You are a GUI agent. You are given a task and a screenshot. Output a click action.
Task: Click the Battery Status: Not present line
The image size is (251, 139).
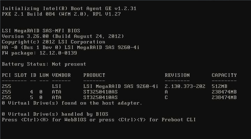click(x=44, y=64)
